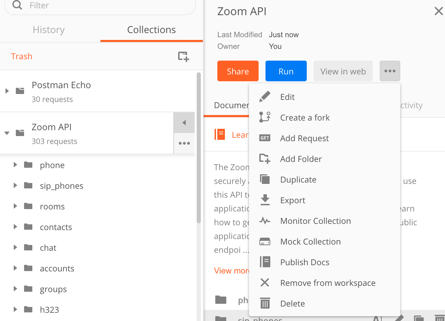Click the Duplicate copy icon in the menu
This screenshot has height=321, width=445.
(x=265, y=179)
